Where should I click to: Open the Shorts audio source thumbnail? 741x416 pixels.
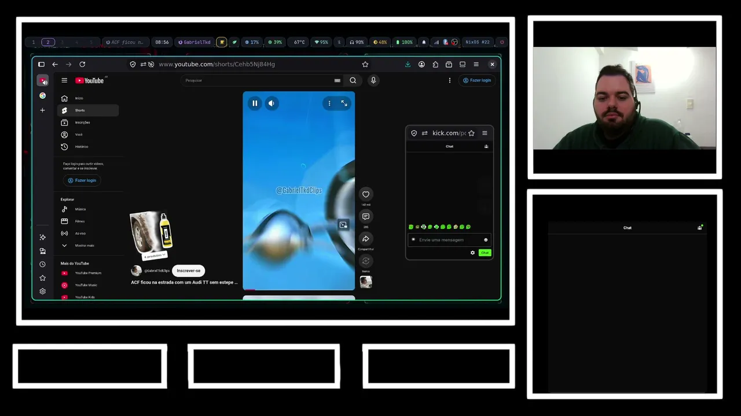(366, 282)
